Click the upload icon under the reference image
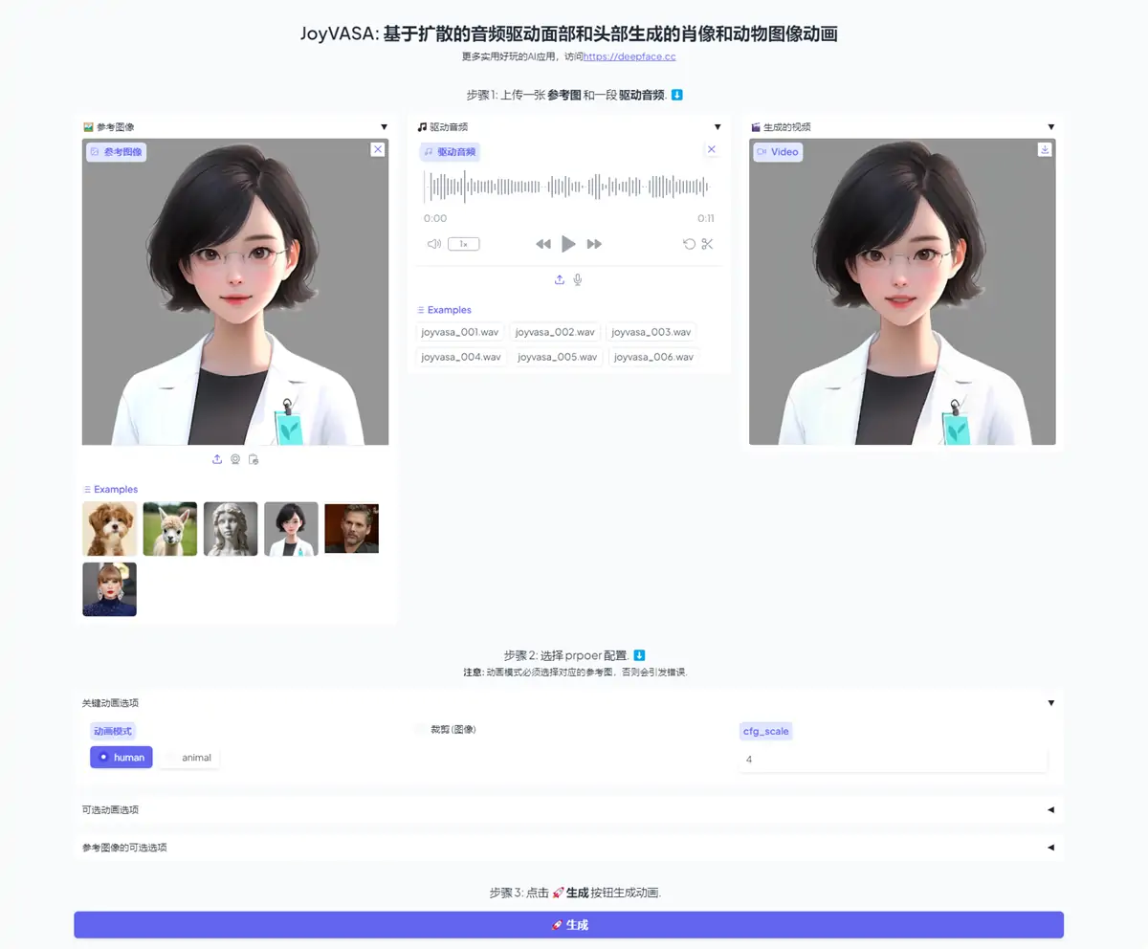This screenshot has height=949, width=1148. pos(217,459)
